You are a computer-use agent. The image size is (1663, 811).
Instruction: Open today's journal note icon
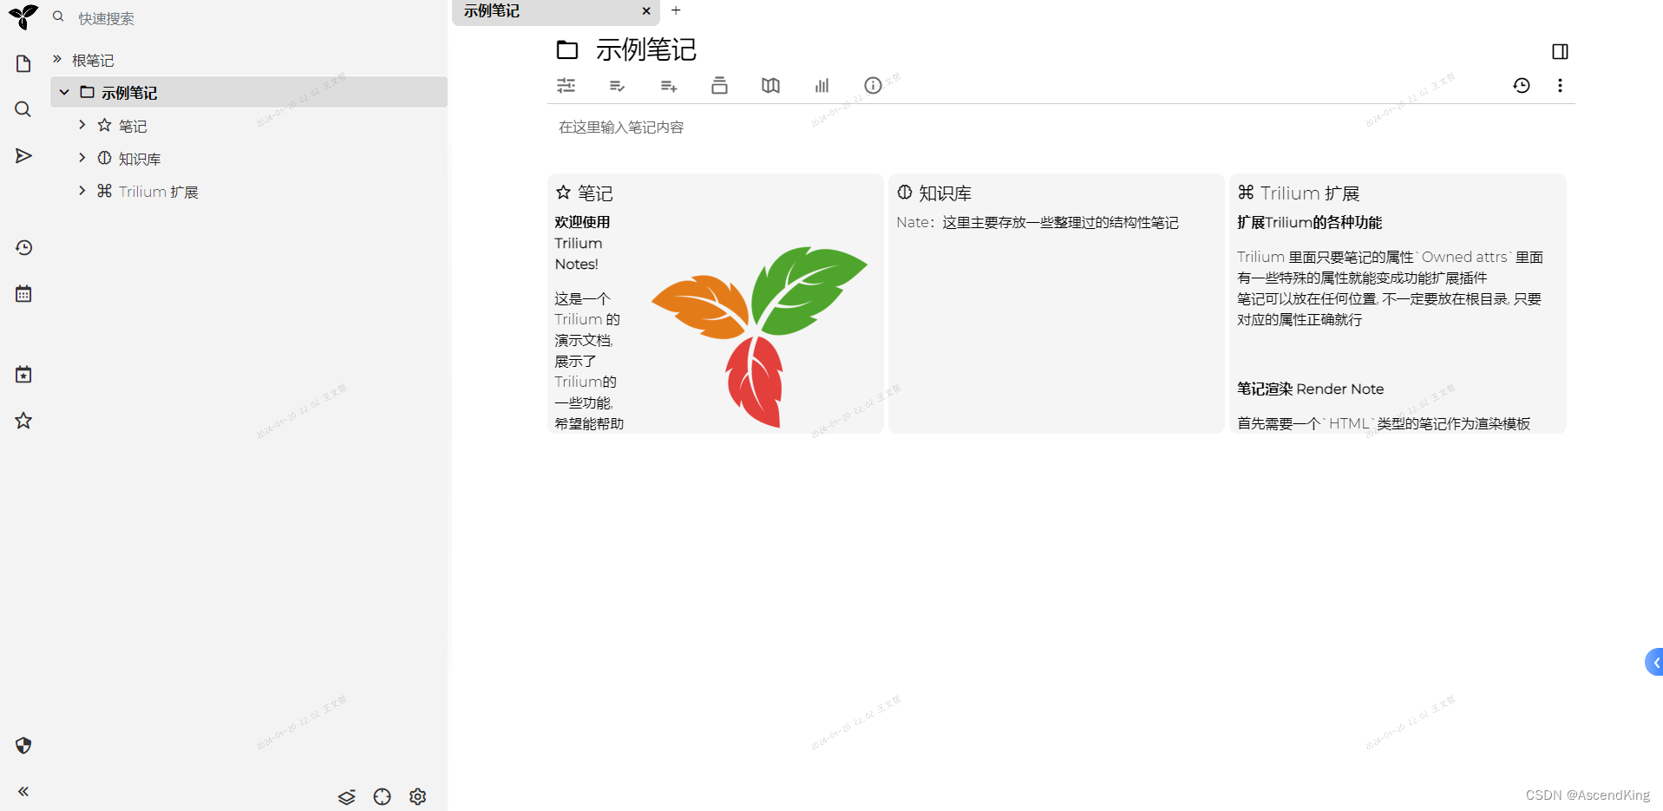coord(23,374)
